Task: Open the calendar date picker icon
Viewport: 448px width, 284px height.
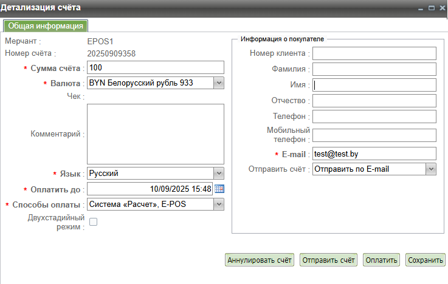Action: [x=219, y=189]
